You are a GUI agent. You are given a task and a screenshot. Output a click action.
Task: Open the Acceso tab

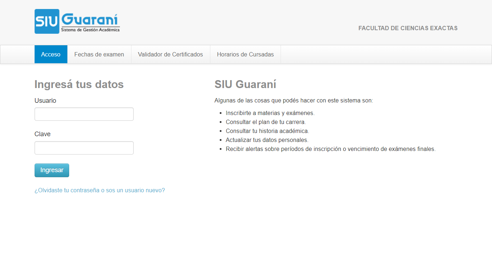[51, 54]
